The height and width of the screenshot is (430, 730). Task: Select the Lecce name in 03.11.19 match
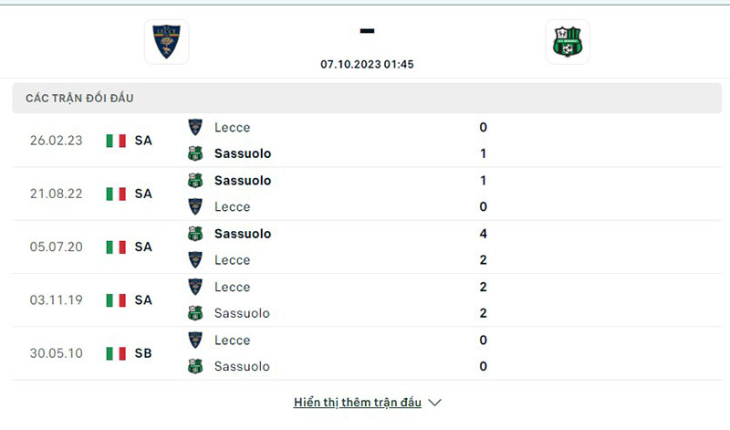[233, 287]
